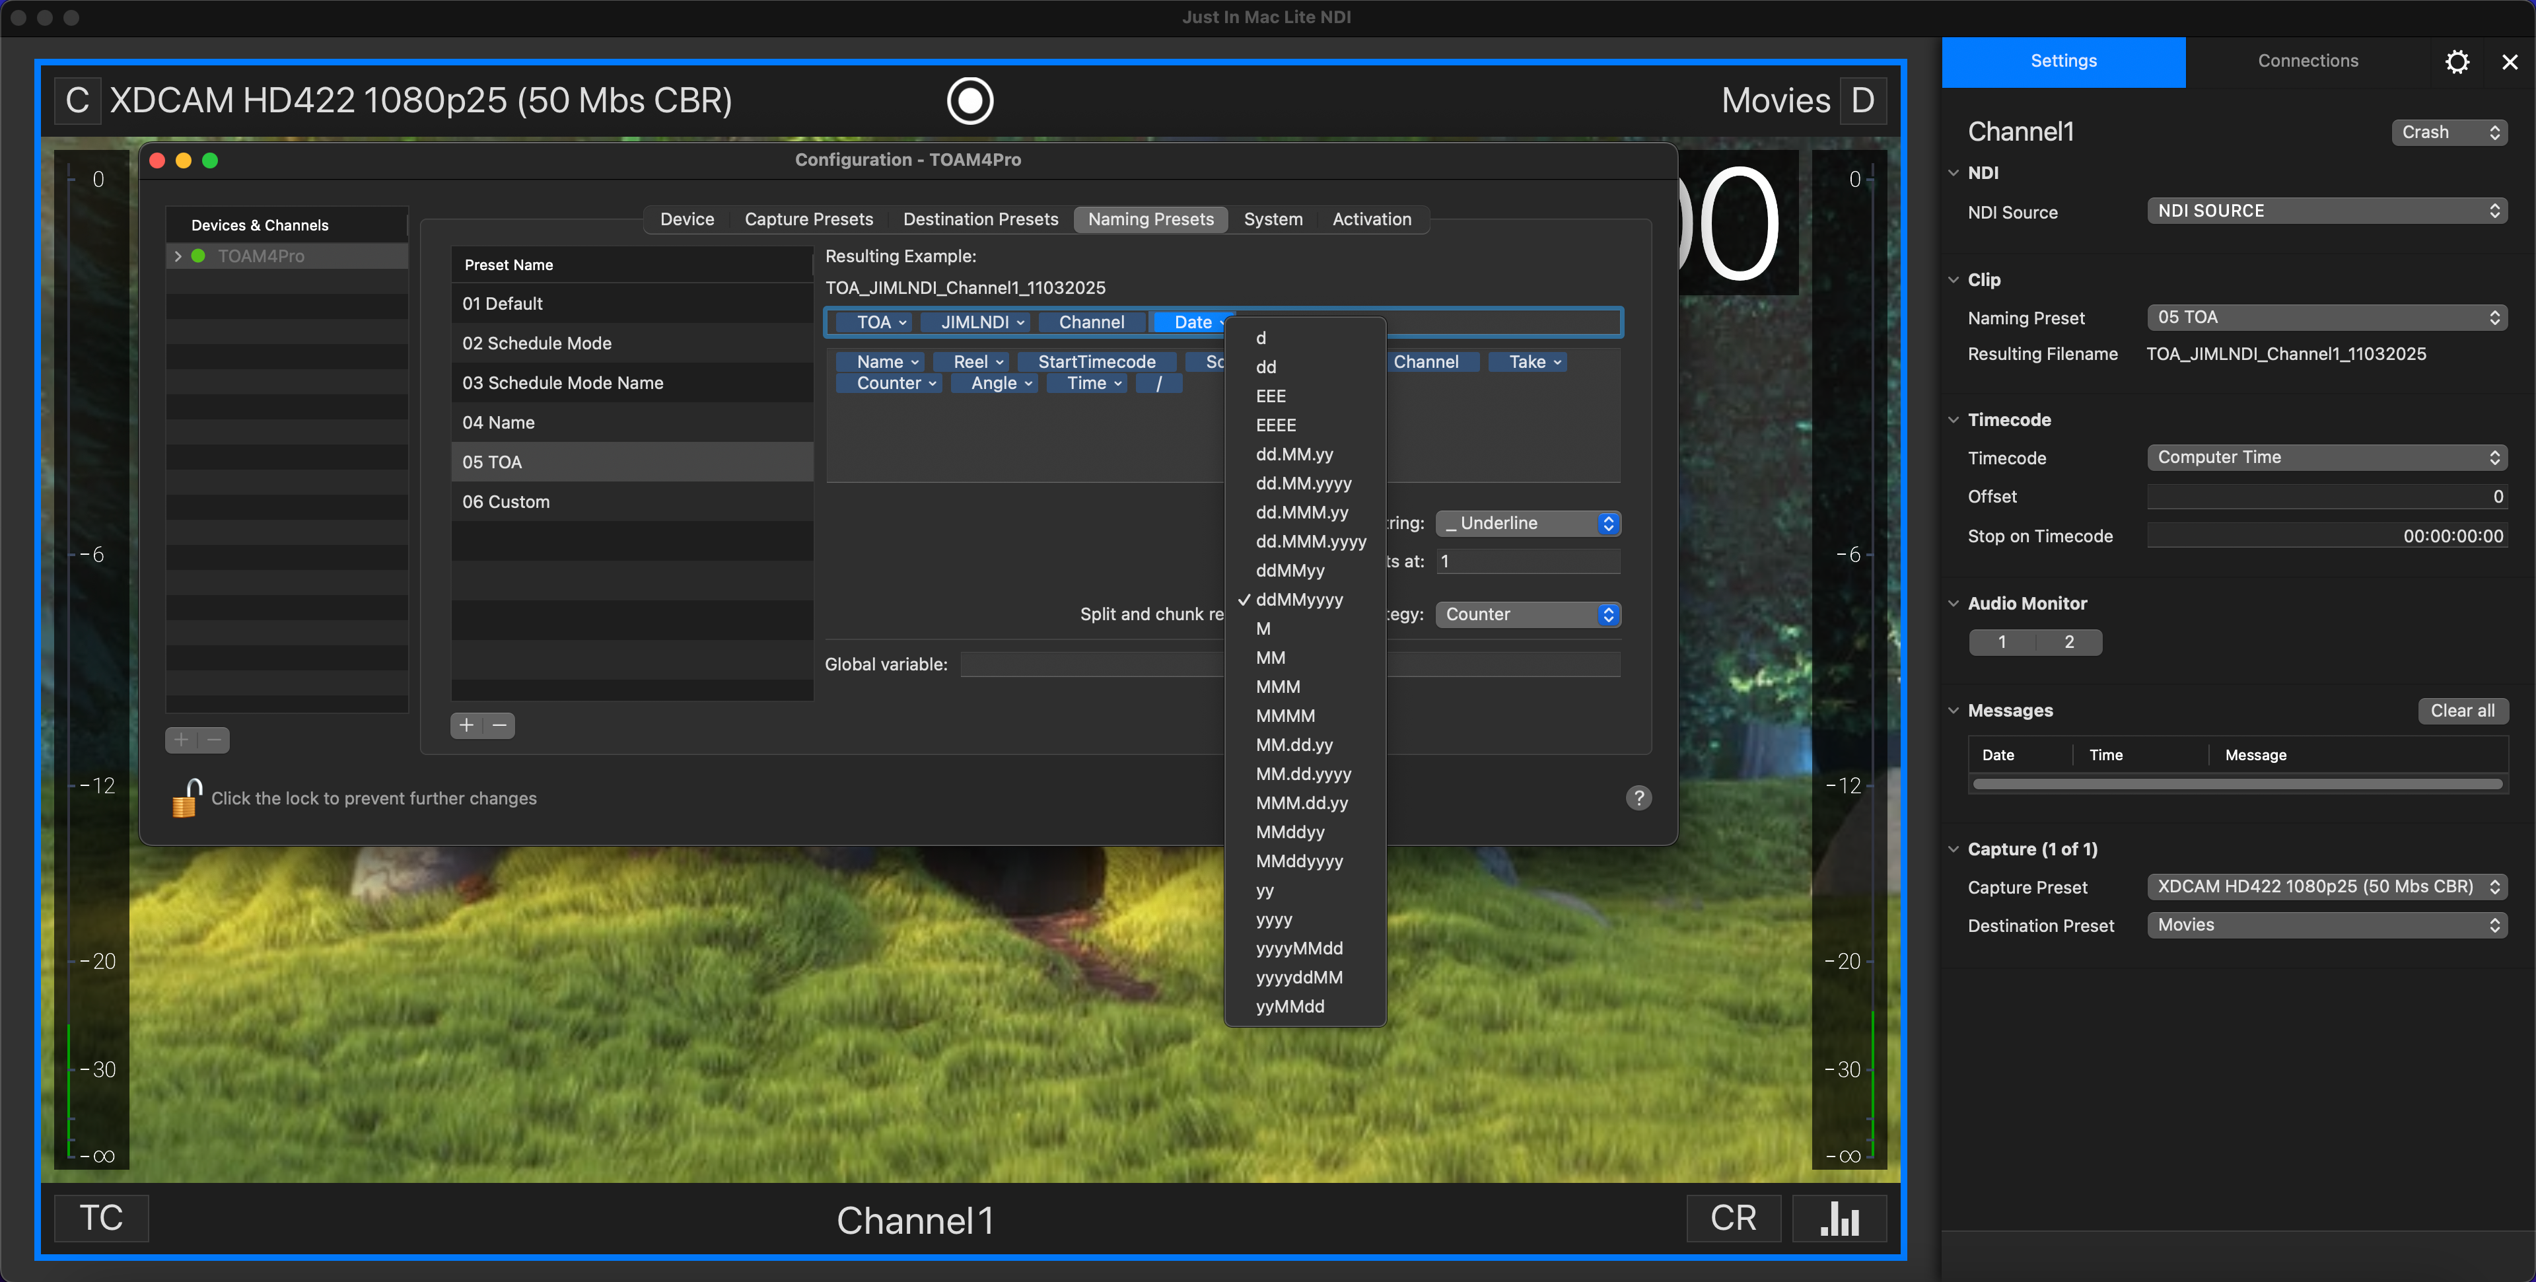Image resolution: width=2536 pixels, height=1282 pixels.
Task: Toggle audio monitor channel 2
Action: point(2068,642)
